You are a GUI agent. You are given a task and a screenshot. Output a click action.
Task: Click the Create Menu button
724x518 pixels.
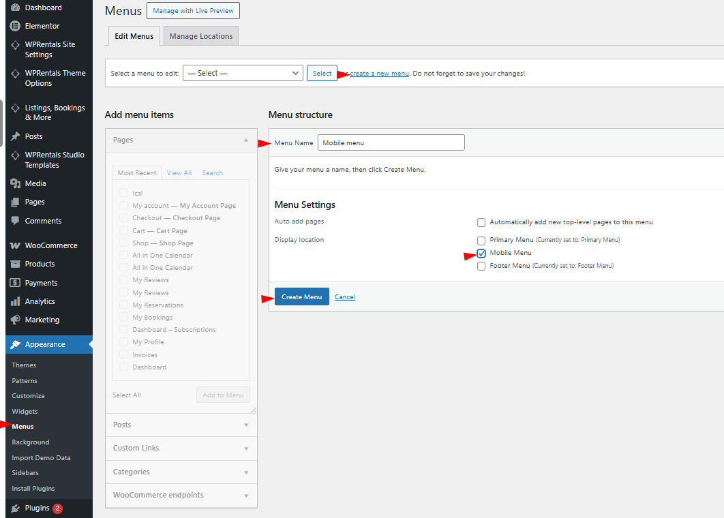301,296
